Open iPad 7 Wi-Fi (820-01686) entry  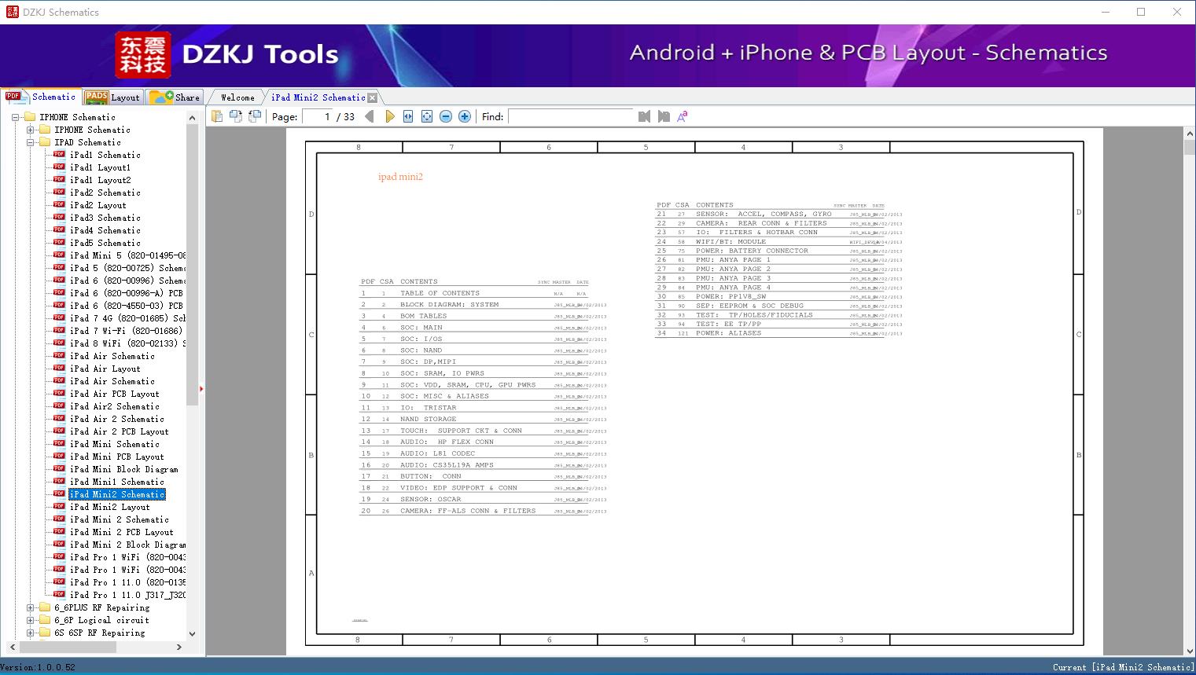coord(126,331)
